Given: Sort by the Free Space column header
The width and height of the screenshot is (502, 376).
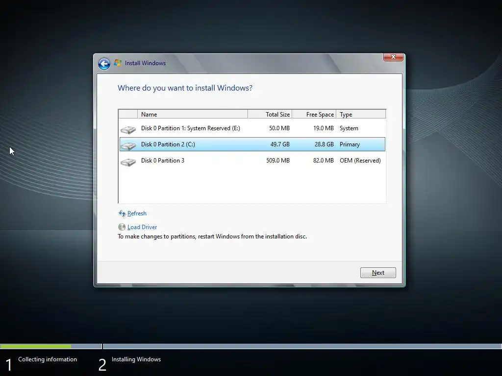Looking at the screenshot, I should [x=314, y=114].
